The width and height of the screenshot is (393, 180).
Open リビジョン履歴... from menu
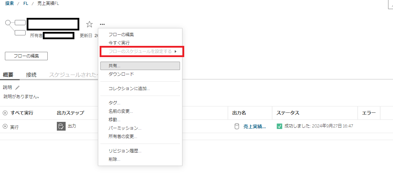pos(140,151)
